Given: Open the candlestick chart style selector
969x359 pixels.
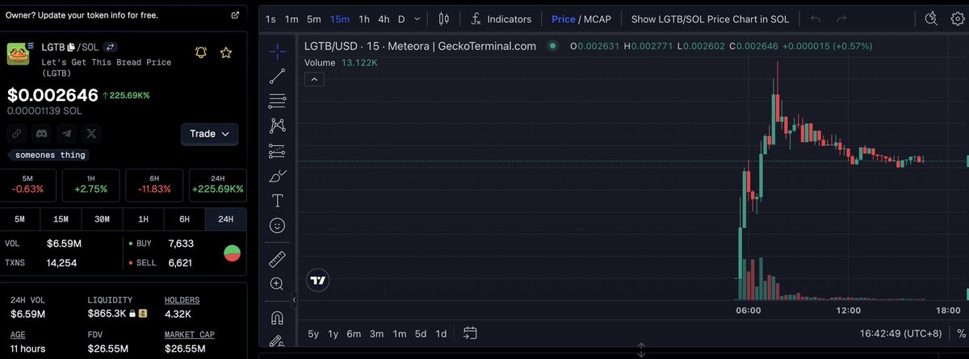Looking at the screenshot, I should click(443, 19).
